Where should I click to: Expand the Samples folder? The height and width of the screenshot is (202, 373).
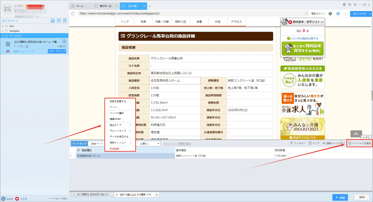3,31
